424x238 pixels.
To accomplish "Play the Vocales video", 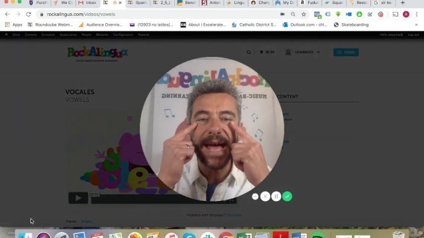I will [78, 198].
